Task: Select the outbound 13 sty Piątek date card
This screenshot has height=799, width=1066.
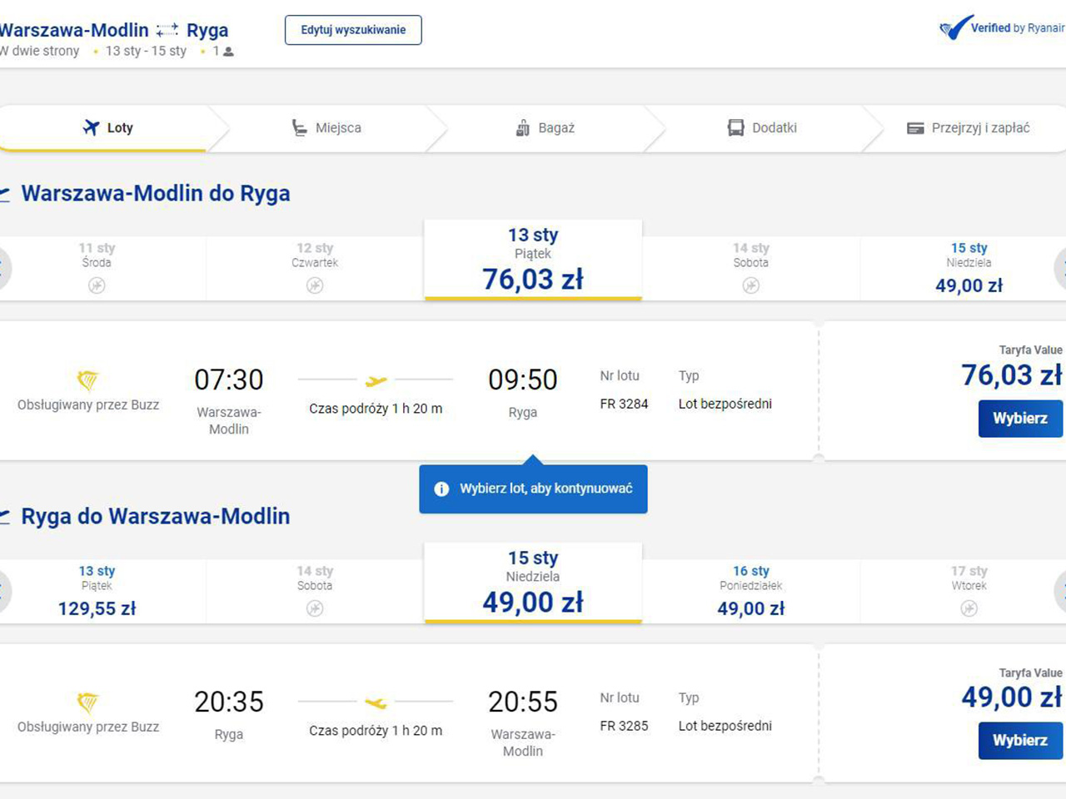Action: pyautogui.click(x=533, y=260)
